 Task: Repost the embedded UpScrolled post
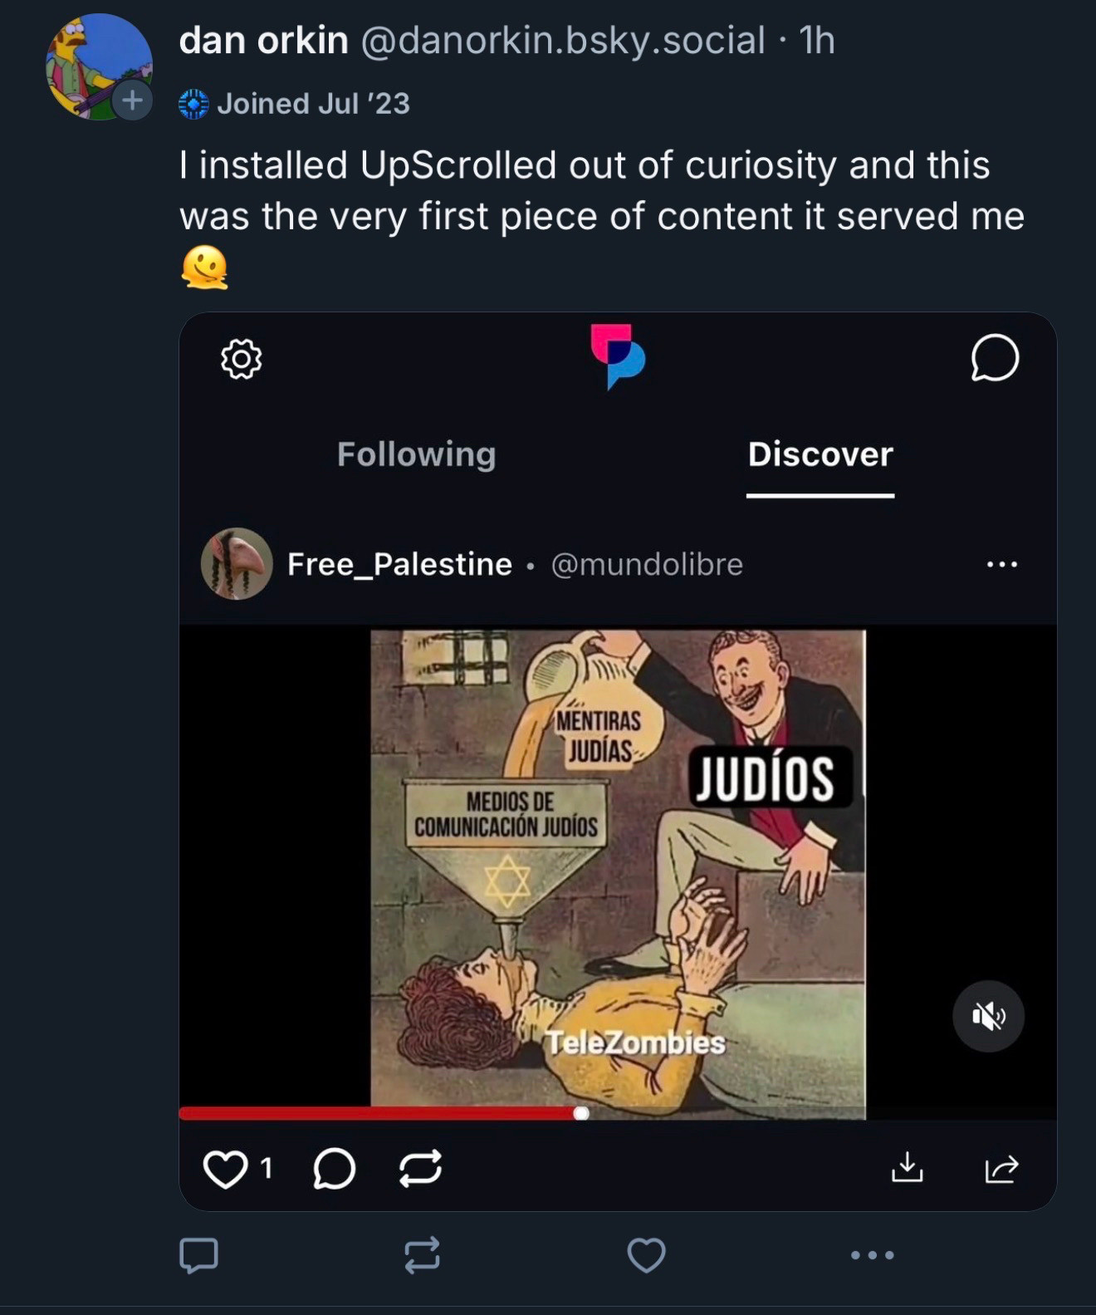(420, 1169)
